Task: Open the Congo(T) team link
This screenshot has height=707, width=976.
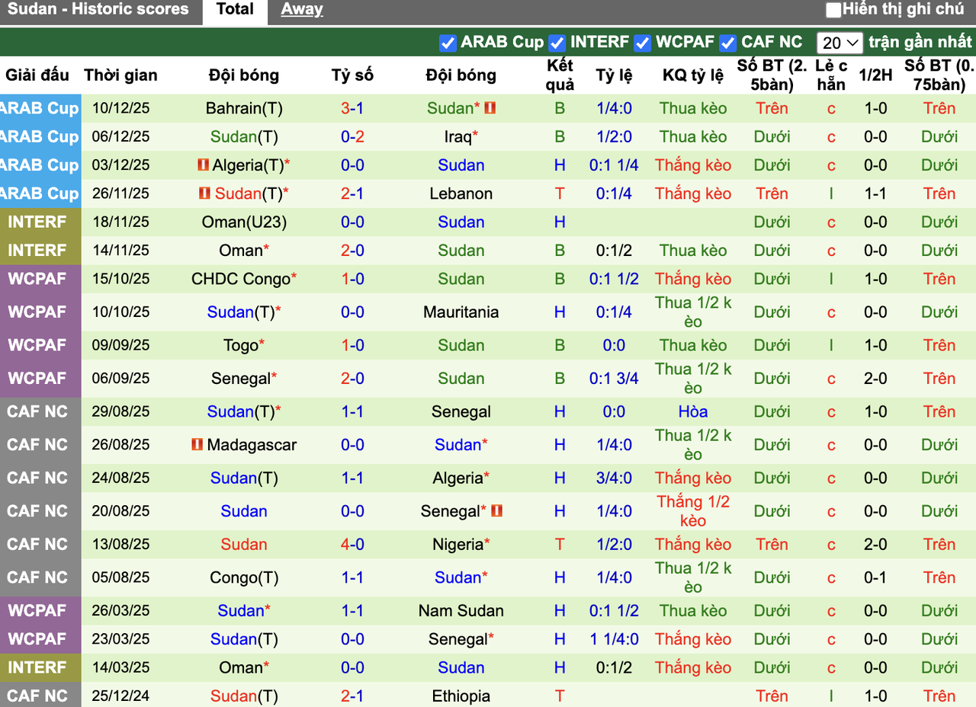Action: pyautogui.click(x=244, y=577)
